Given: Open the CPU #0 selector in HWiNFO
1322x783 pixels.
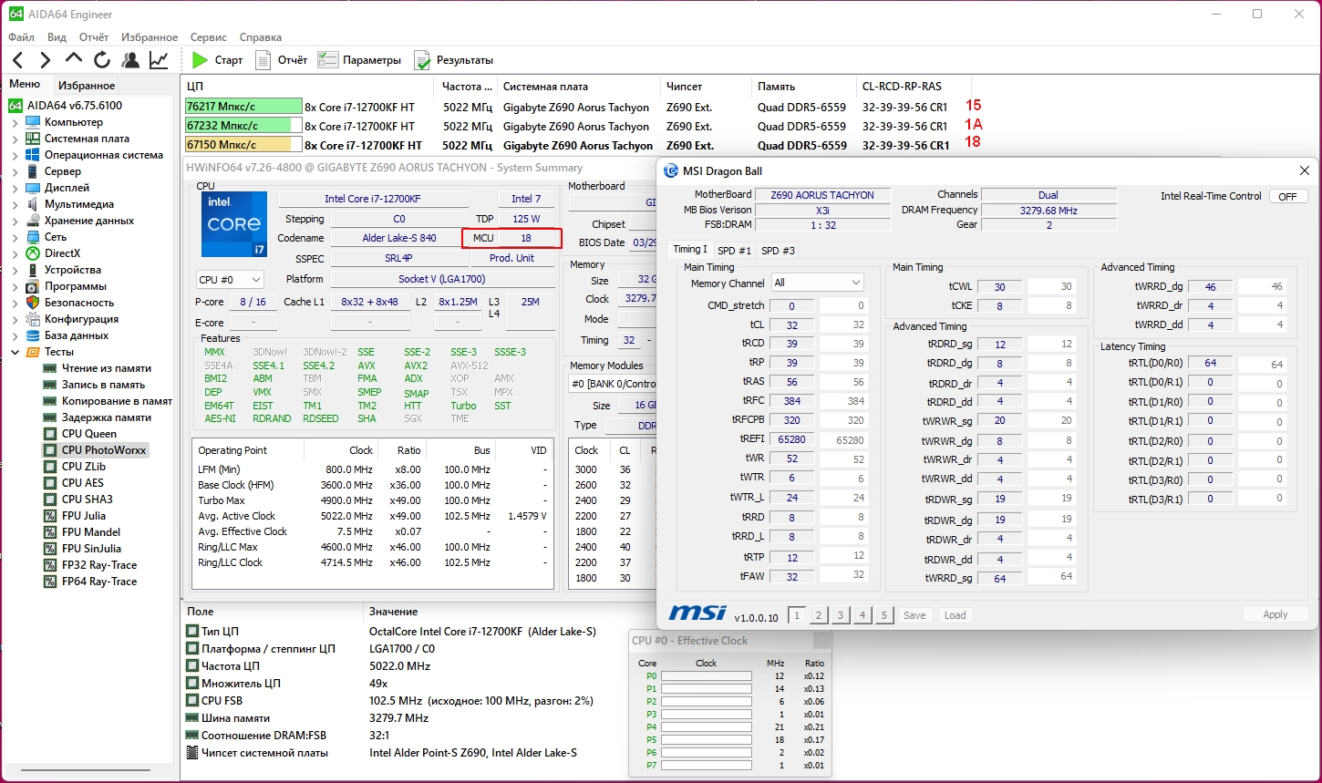Looking at the screenshot, I should [231, 279].
